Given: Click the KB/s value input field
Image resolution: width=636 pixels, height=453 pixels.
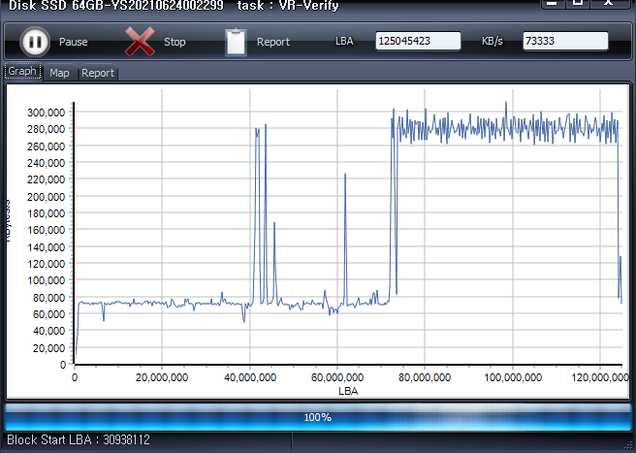Looking at the screenshot, I should pos(565,42).
